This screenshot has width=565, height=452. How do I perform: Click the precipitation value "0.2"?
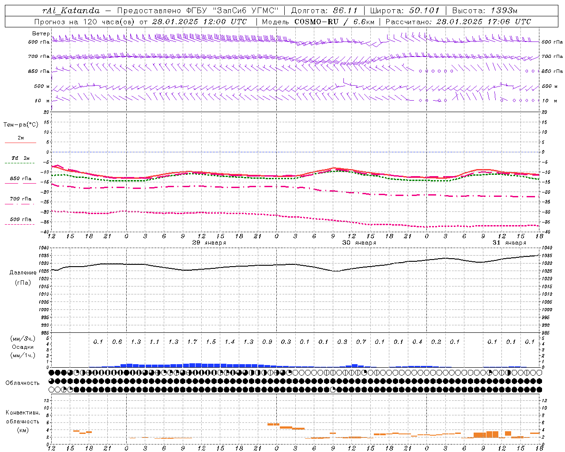[436, 342]
